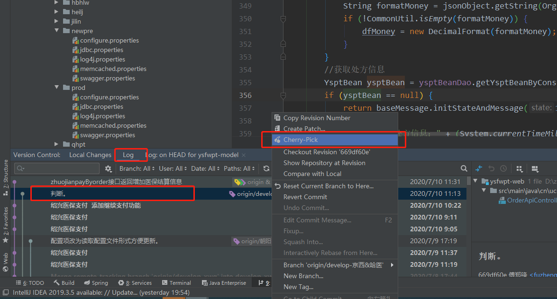
Task: Select Checkout Revision '669df60e'
Action: 335,152
